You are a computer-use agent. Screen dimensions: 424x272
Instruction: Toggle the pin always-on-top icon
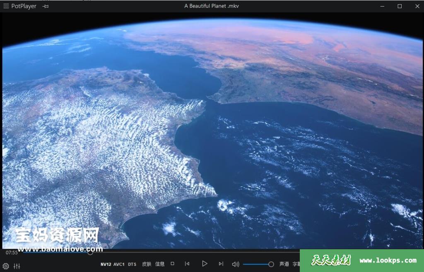(x=46, y=6)
